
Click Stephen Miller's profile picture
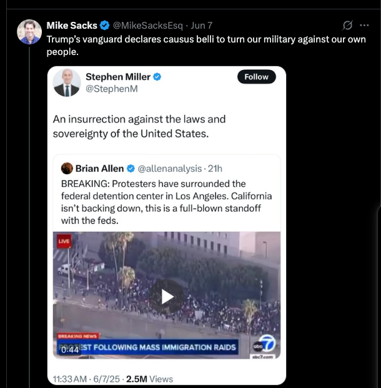coord(67,82)
